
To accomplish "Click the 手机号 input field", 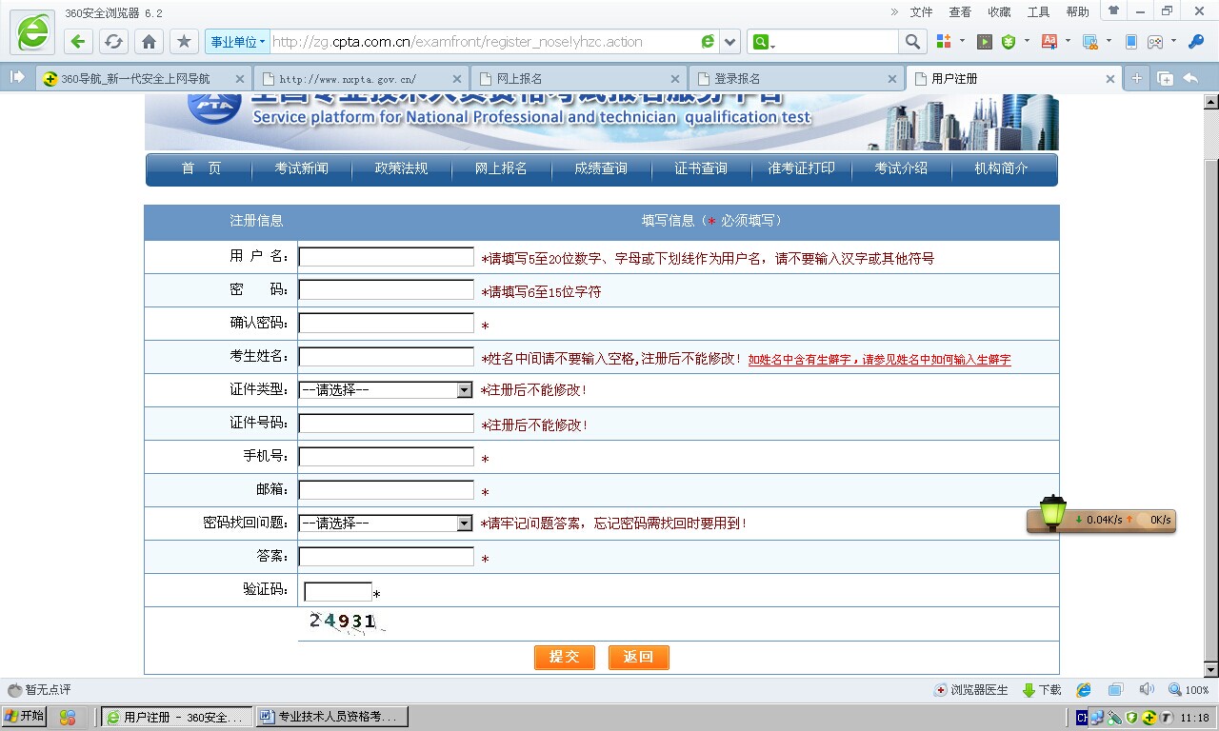I will [x=386, y=457].
